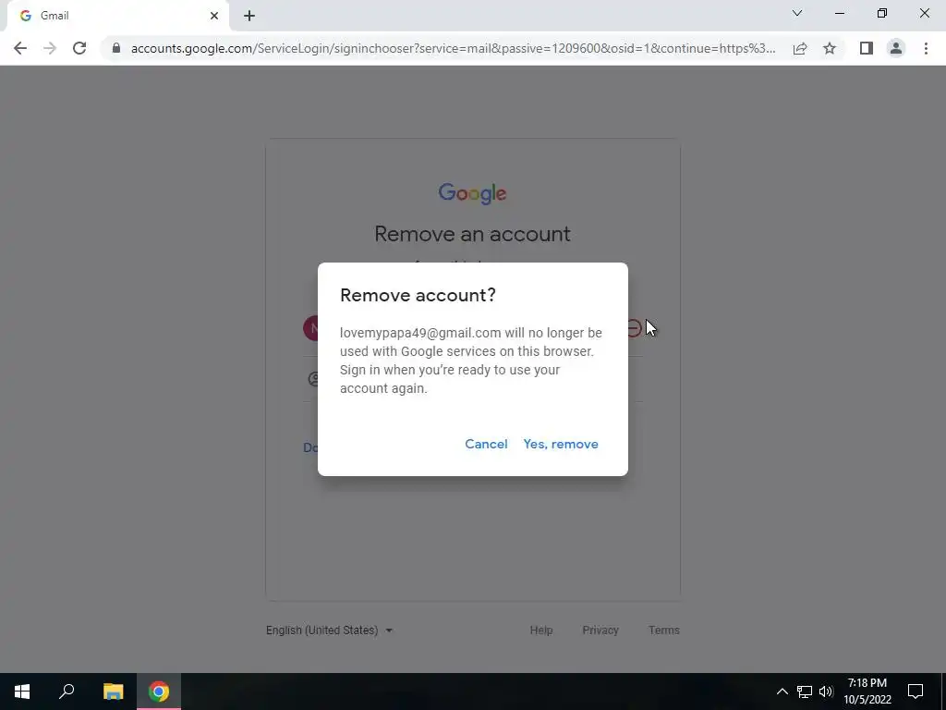Open the Help link in the footer
The image size is (946, 710).
tap(541, 630)
